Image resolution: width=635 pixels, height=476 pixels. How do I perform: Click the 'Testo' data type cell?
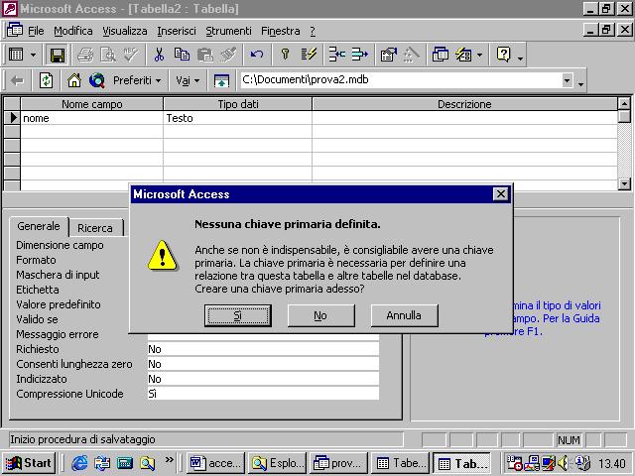(x=238, y=118)
